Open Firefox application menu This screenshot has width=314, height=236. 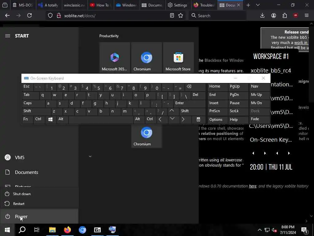pyautogui.click(x=307, y=15)
